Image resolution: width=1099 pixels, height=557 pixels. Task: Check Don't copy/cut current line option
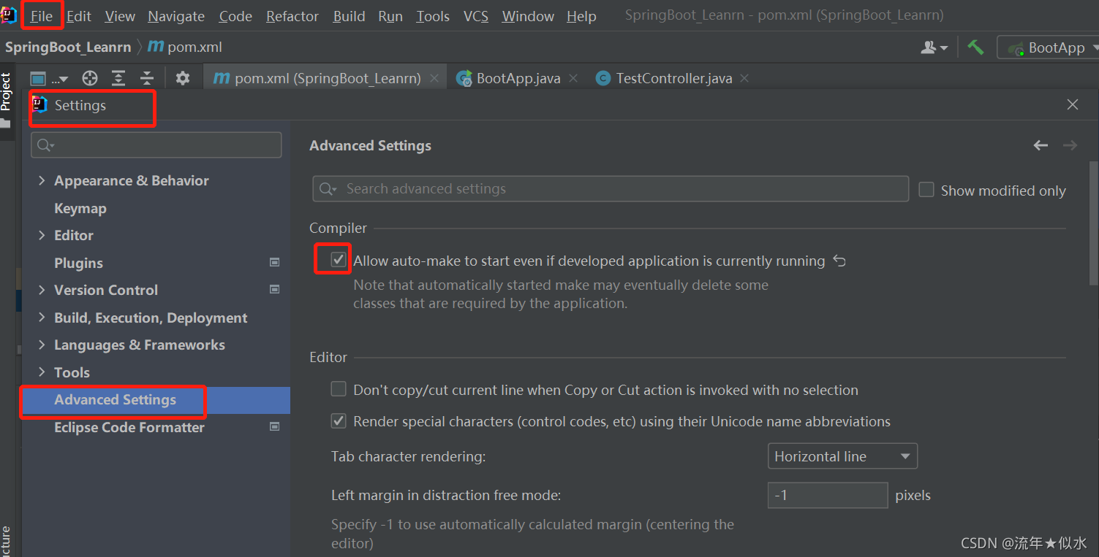[x=338, y=389]
